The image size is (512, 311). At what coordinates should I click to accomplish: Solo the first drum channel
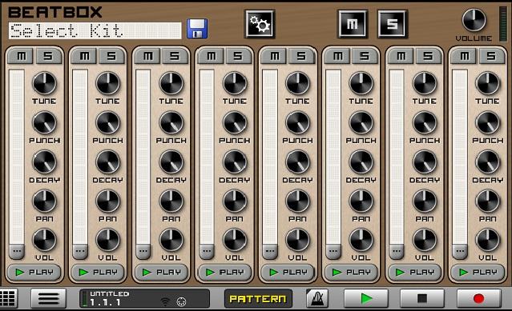[x=48, y=56]
